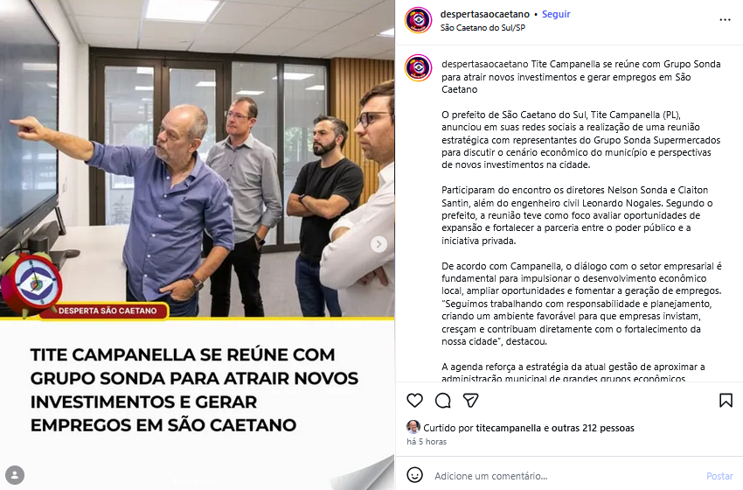Like the post with the heart icon
Screen dimensions: 743x490
(414, 401)
